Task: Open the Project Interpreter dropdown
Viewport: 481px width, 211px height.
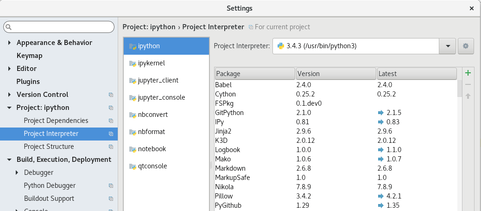Action: (448, 46)
